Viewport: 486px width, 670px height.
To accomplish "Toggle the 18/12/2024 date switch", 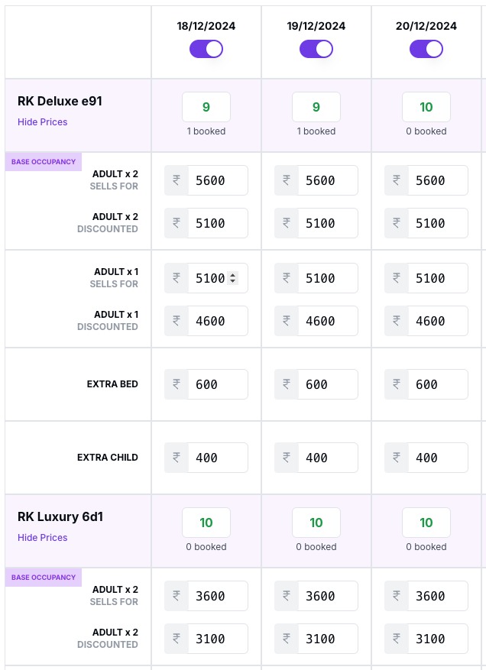I will click(206, 49).
